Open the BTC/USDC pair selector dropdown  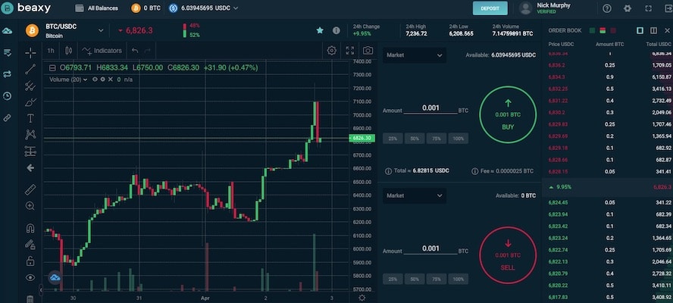[101, 31]
